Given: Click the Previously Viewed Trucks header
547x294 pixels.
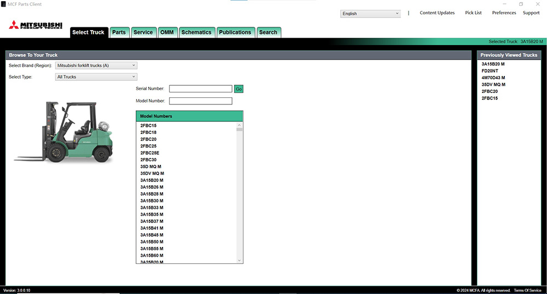Looking at the screenshot, I should click(509, 55).
